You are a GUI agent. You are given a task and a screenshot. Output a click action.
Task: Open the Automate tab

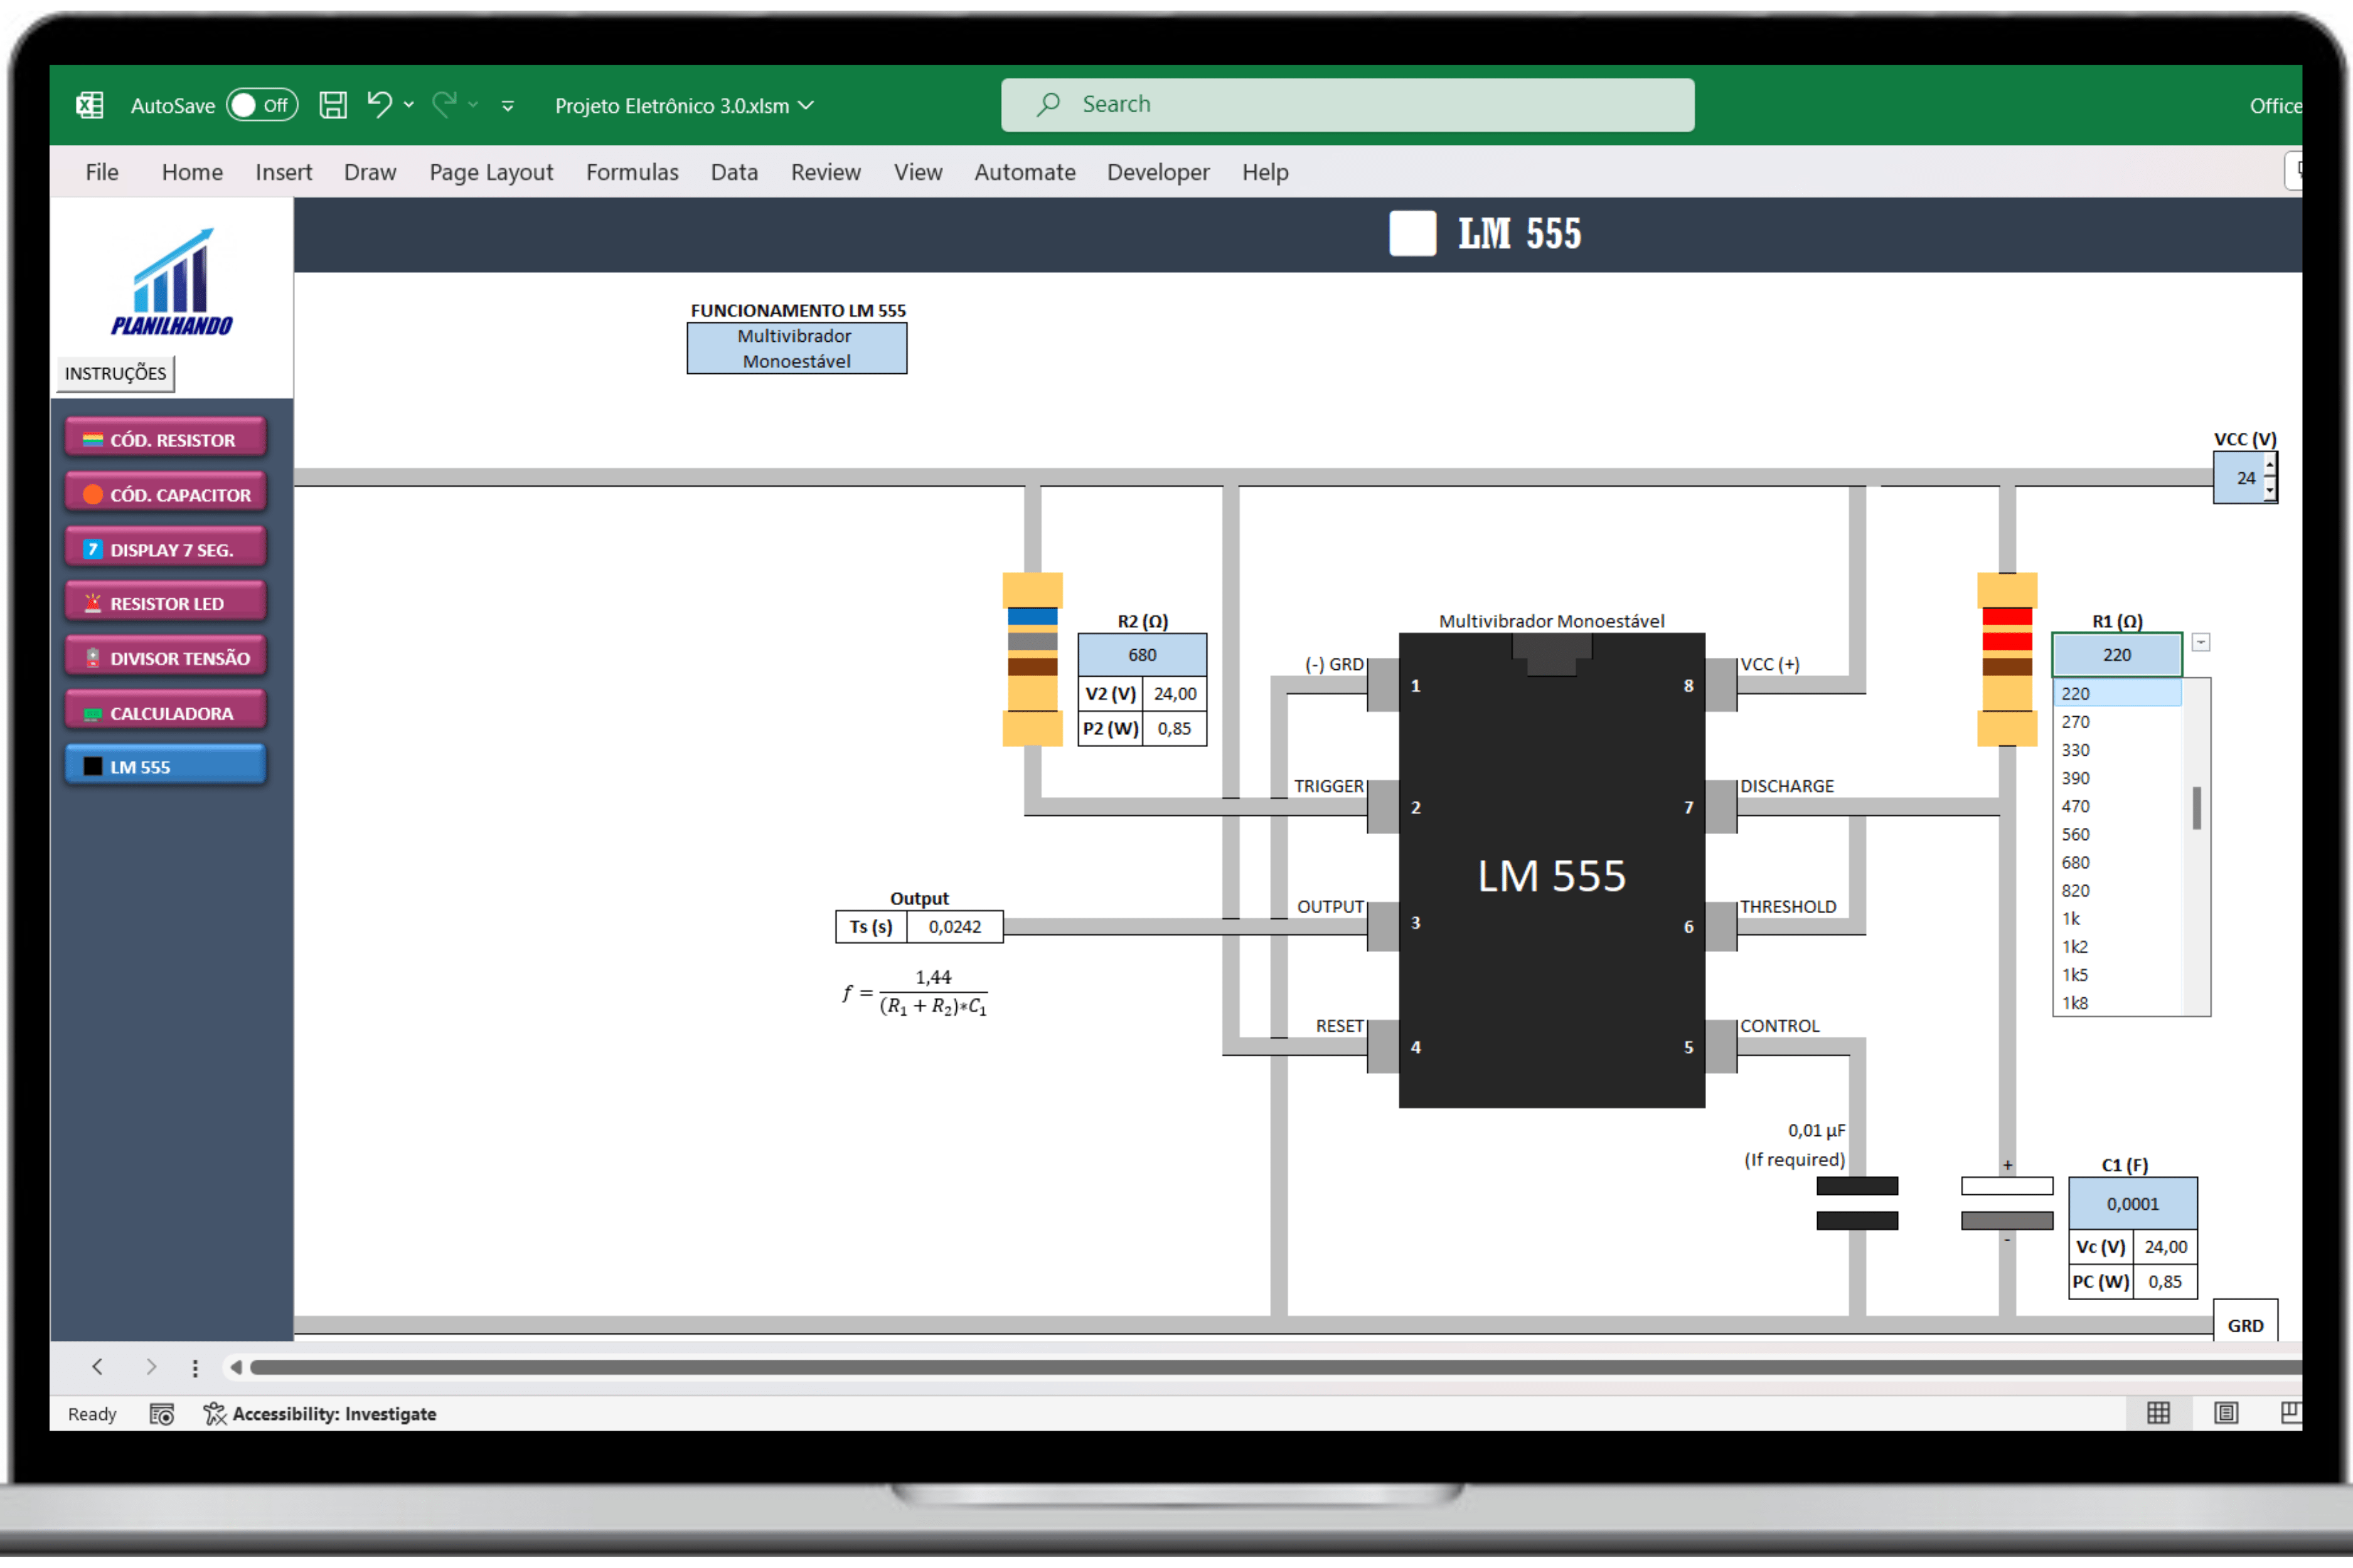coord(1025,172)
